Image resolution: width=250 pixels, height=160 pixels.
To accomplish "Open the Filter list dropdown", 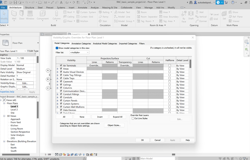I will [x=79, y=52].
